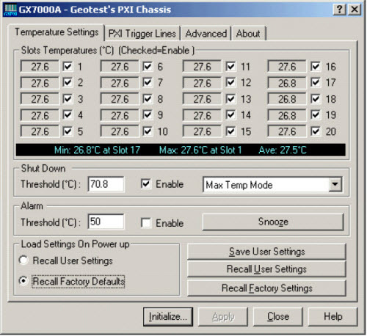Toggle slot 5 temperature checkbox
This screenshot has height=336, width=367.
(68, 131)
